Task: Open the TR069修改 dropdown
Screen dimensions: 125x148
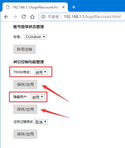Action: [x=41, y=72]
